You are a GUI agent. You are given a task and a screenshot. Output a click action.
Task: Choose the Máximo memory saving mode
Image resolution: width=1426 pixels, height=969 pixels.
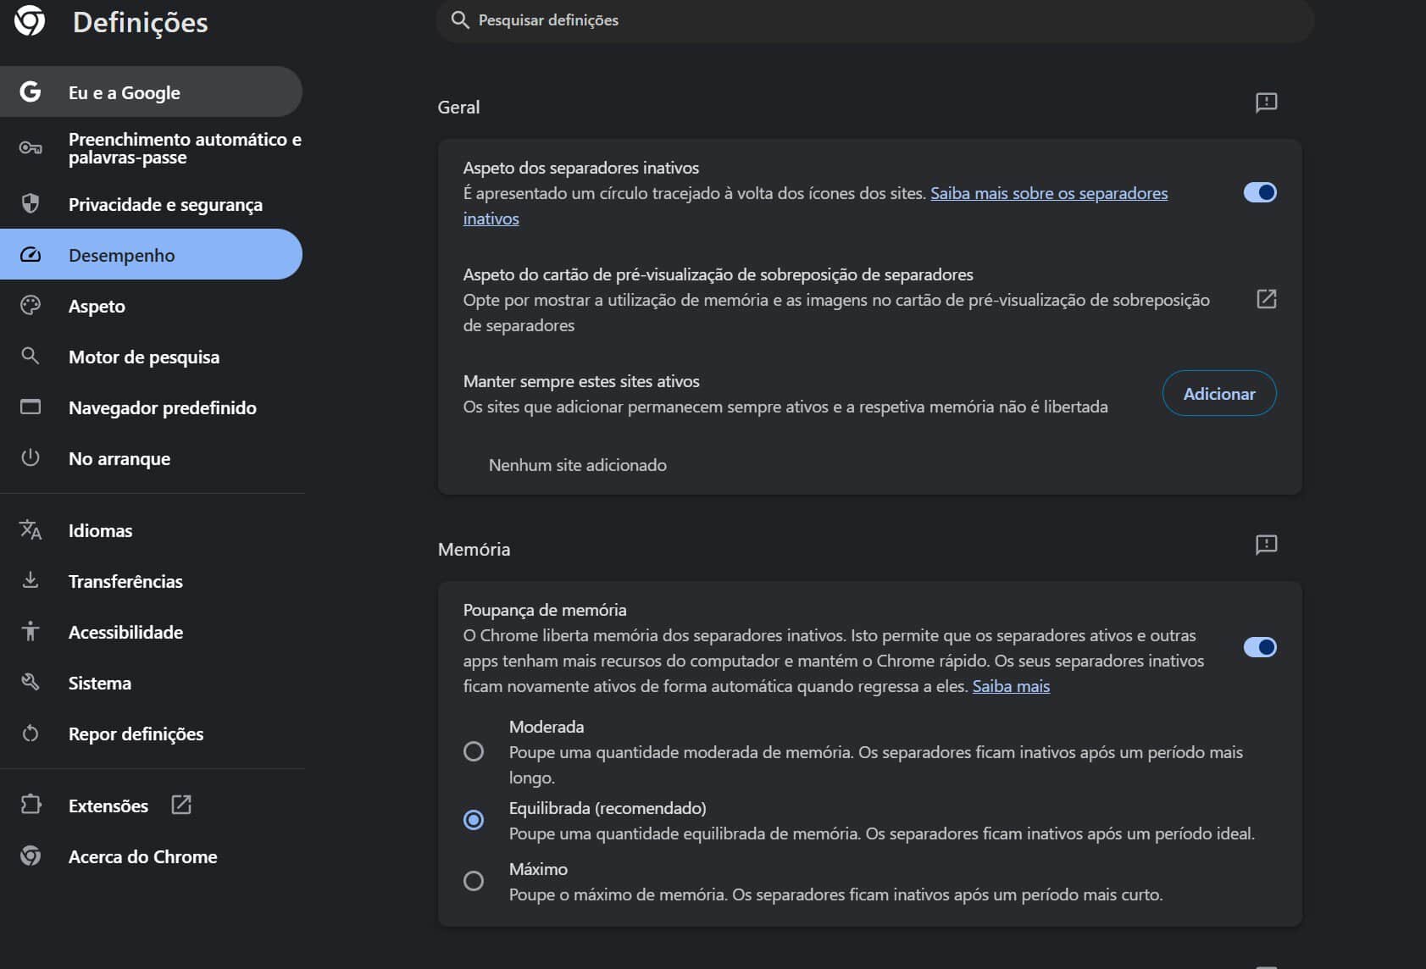474,881
